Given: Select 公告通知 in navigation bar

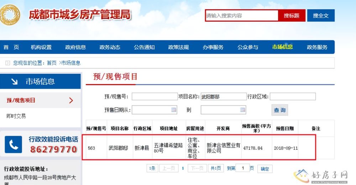Looking at the screenshot, I should 144,47.
